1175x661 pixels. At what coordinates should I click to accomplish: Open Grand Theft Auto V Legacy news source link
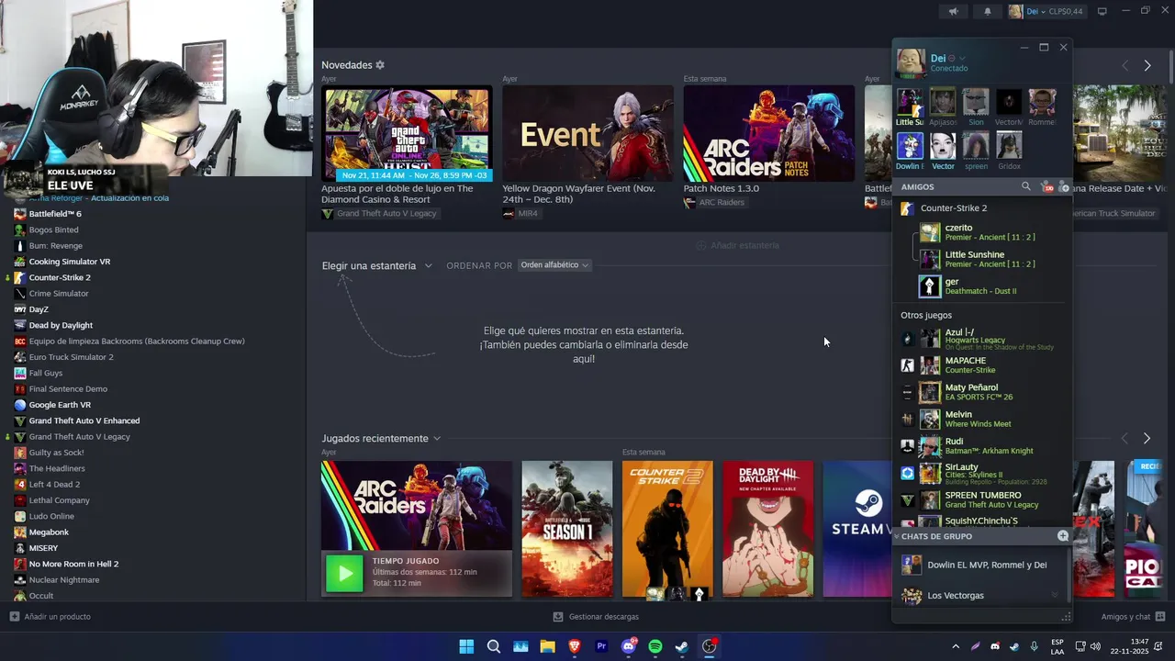pos(379,214)
